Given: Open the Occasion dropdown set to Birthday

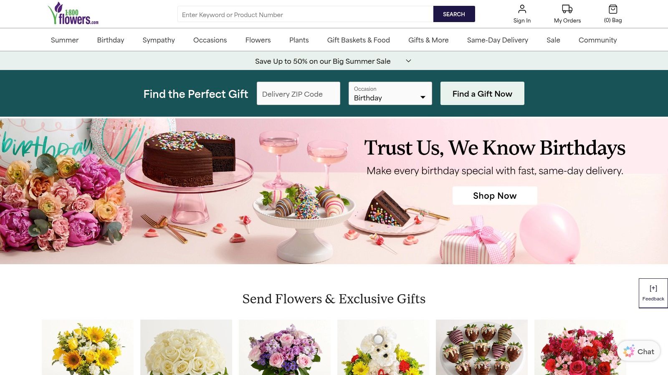Looking at the screenshot, I should (390, 93).
